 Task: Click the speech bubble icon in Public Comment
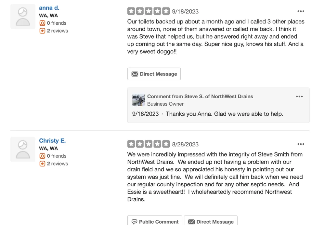134,222
